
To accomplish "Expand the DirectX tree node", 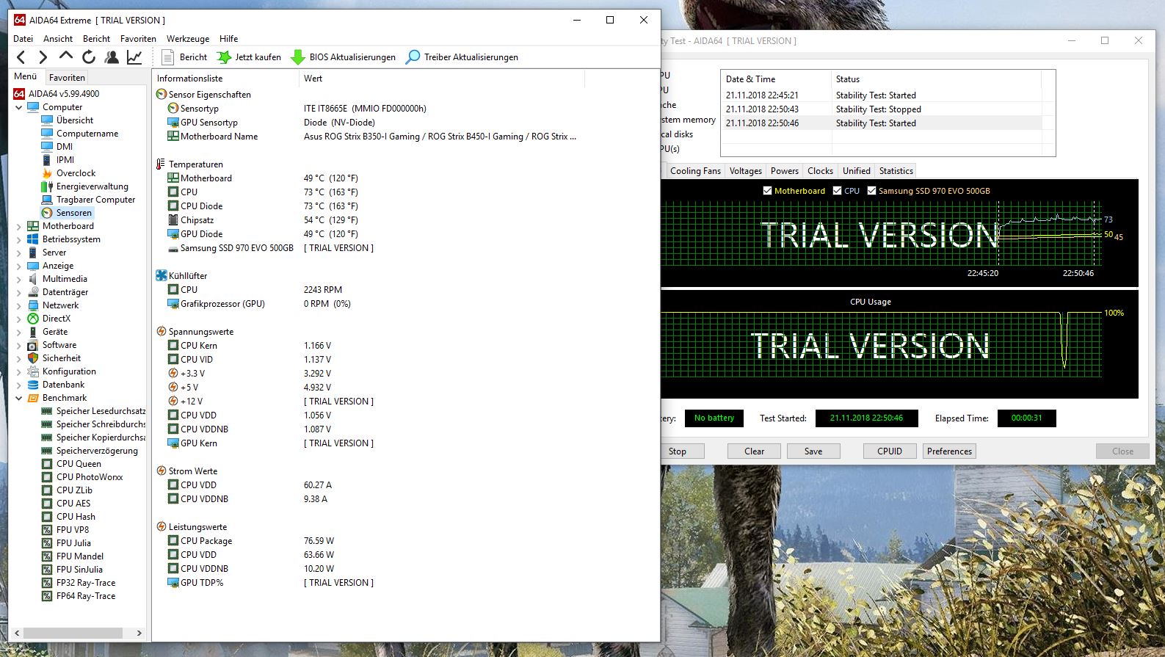I will (x=19, y=319).
